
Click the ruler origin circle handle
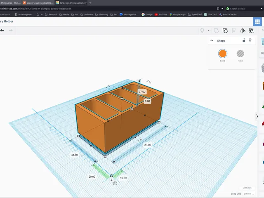pos(111,176)
